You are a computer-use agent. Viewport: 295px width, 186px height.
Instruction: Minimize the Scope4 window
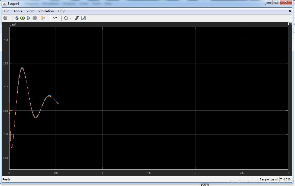click(x=269, y=3)
